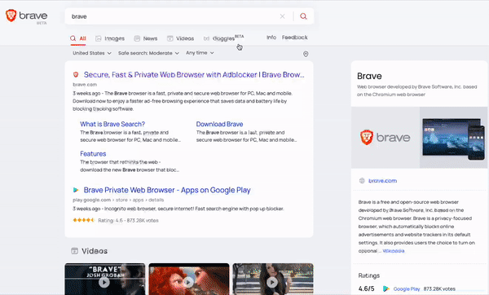
Task: Switch to the All tab
Action: click(x=78, y=38)
